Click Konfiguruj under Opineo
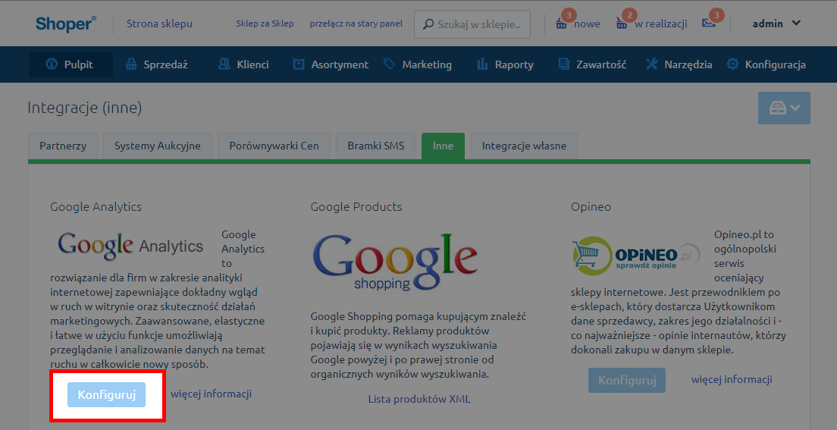The height and width of the screenshot is (430, 837). click(x=627, y=380)
